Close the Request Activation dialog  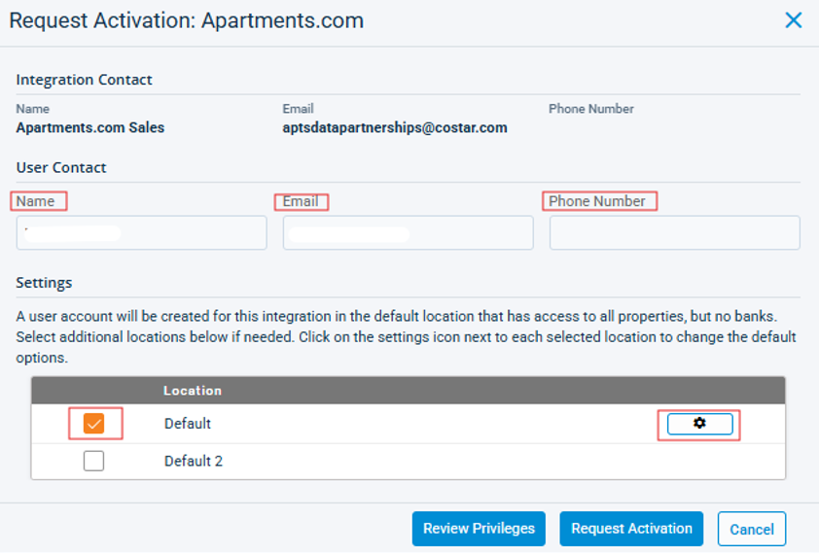point(794,20)
